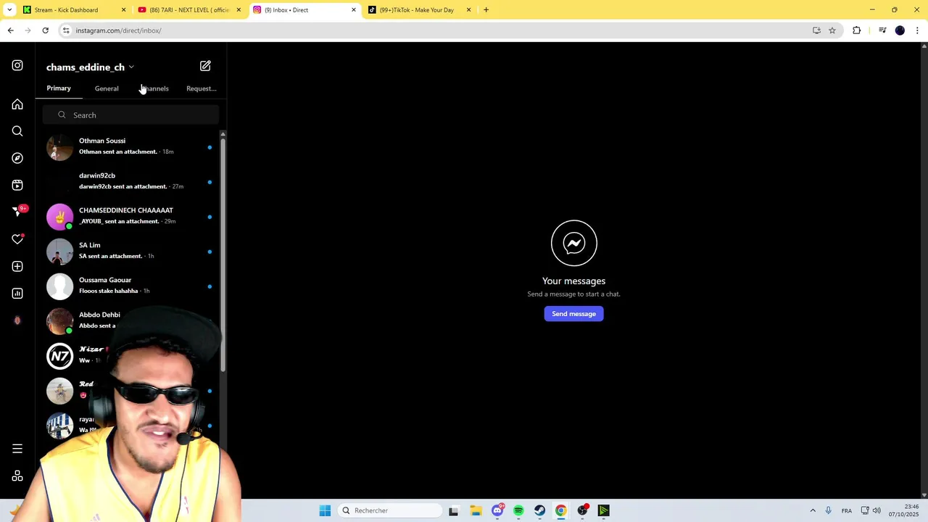Screen dimensions: 928x522
Task: Click the FRA keyboard language indicator
Action: pyautogui.click(x=847, y=510)
